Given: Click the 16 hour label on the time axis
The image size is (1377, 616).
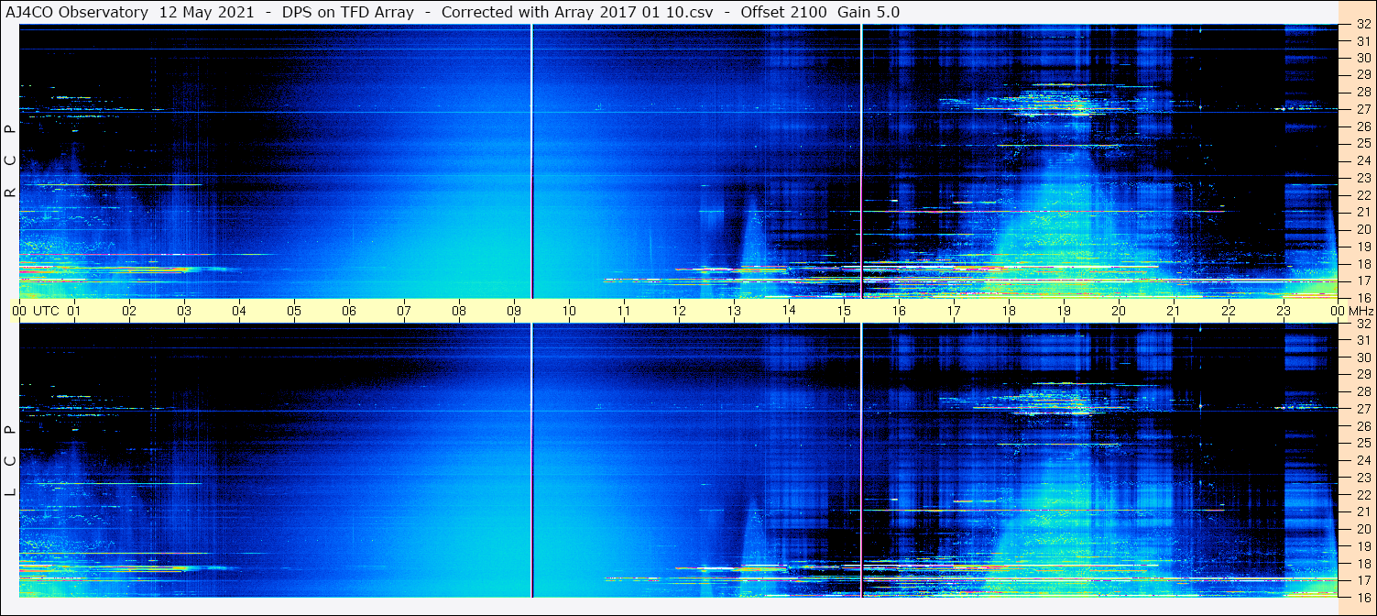Looking at the screenshot, I should (899, 311).
